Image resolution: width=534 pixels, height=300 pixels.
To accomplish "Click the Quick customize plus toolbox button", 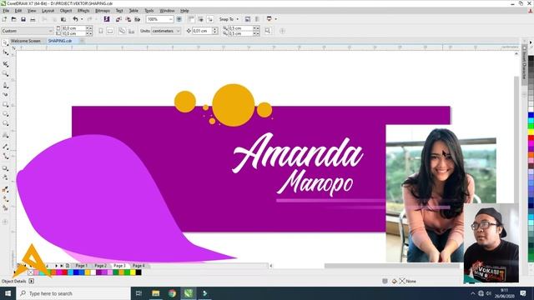I will [5, 222].
